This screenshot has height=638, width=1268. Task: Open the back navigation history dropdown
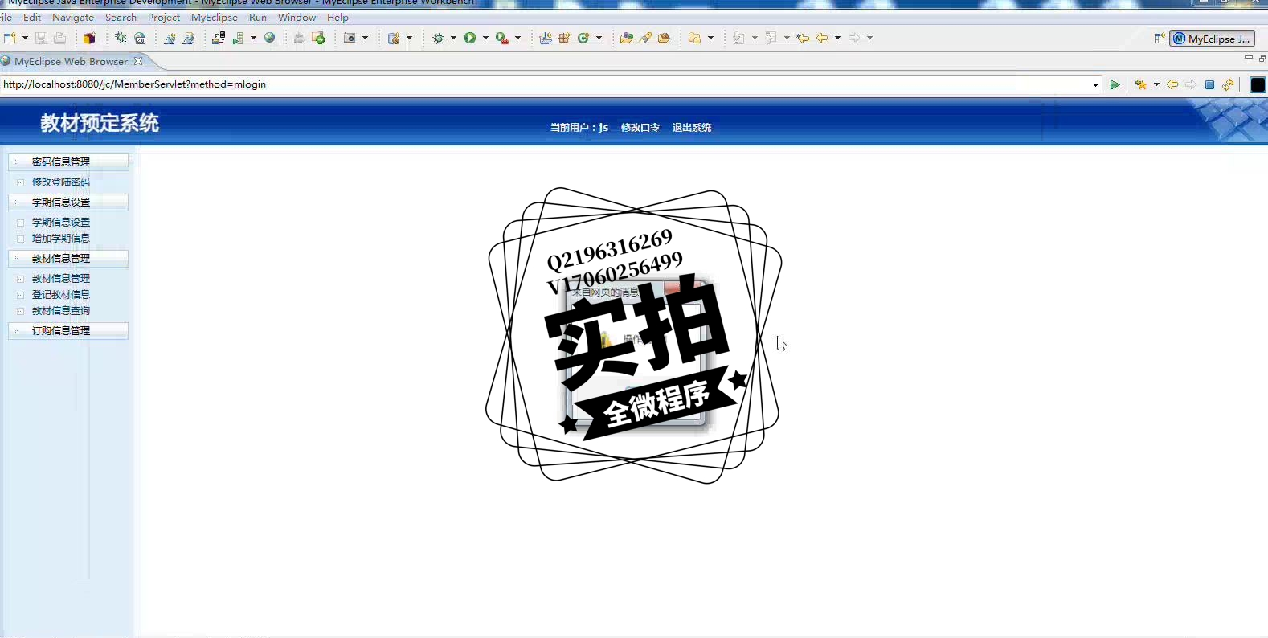click(x=837, y=38)
